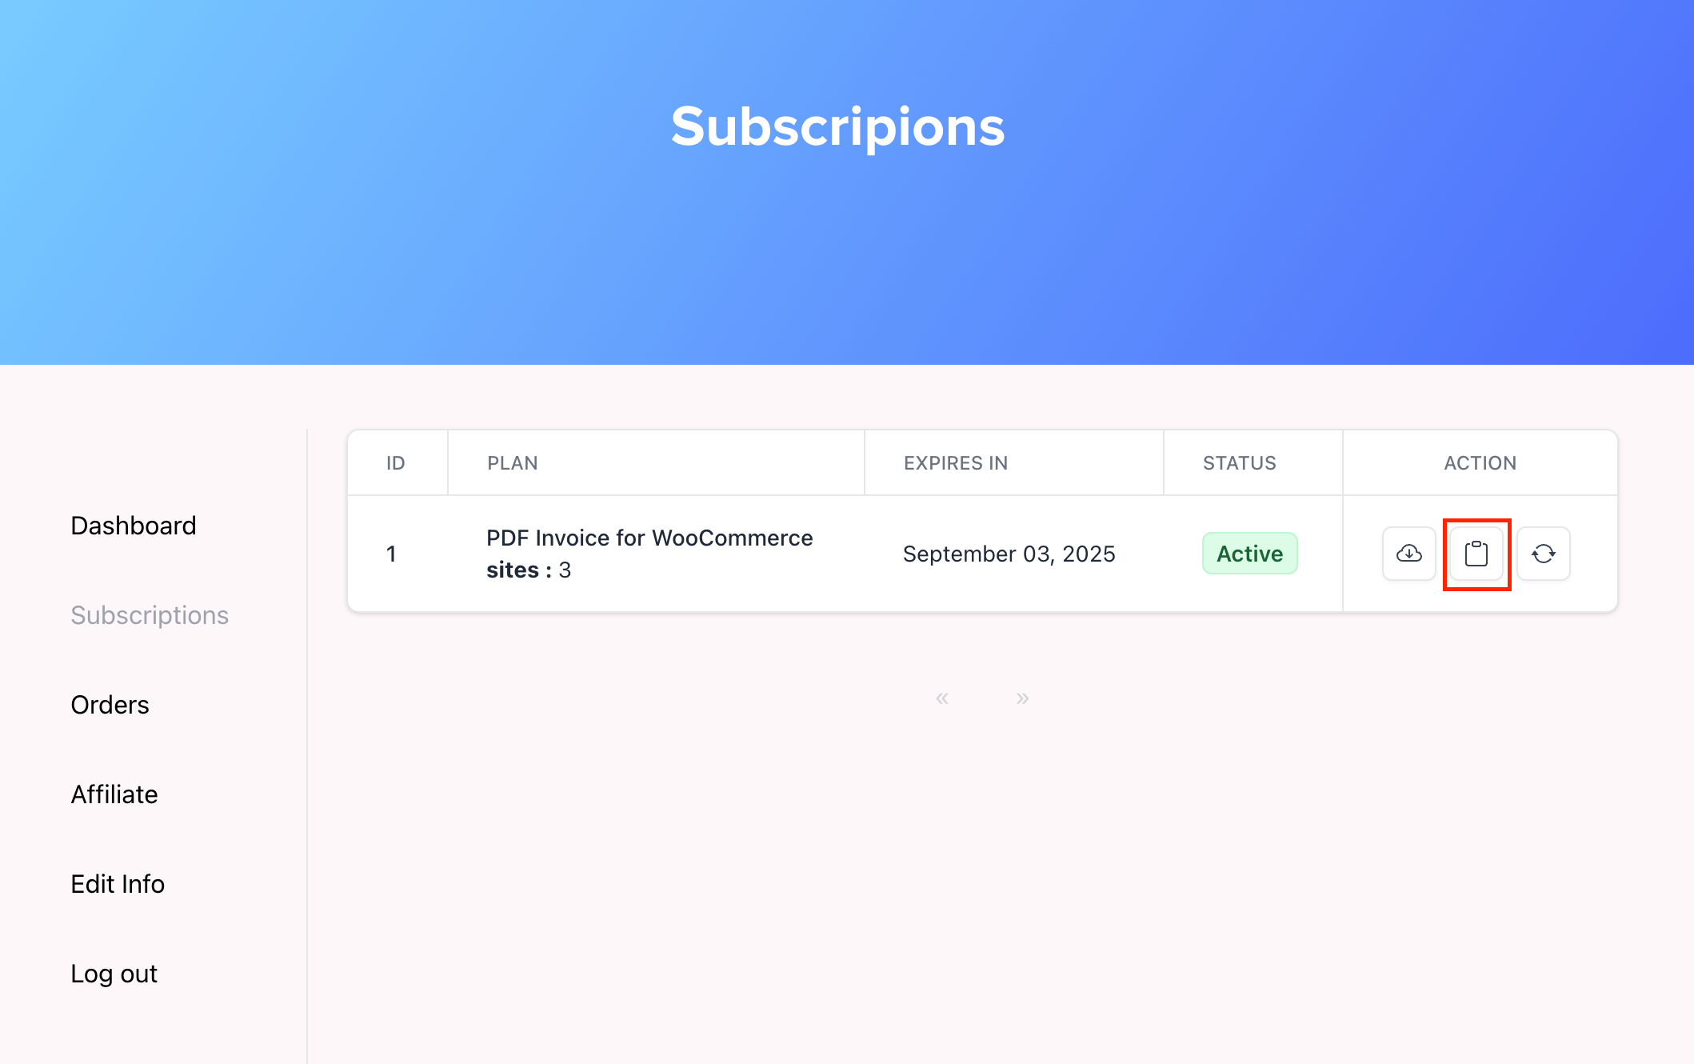The image size is (1694, 1064).
Task: Open the Affiliate section
Action: click(114, 794)
